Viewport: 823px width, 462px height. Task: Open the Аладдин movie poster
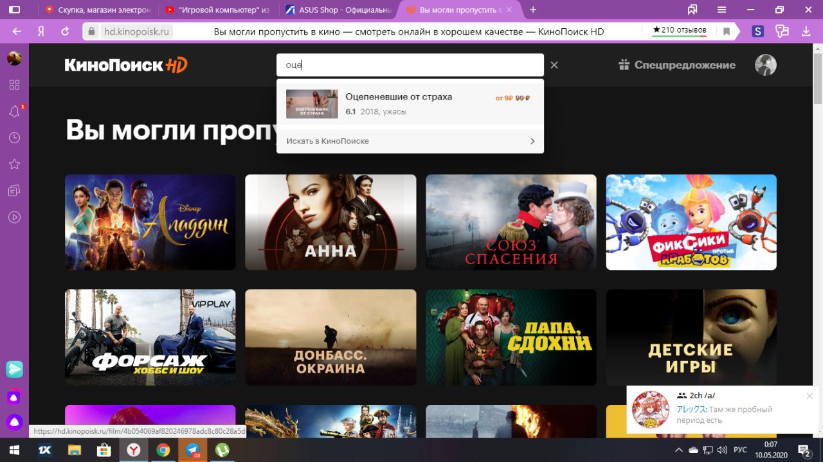coord(150,222)
